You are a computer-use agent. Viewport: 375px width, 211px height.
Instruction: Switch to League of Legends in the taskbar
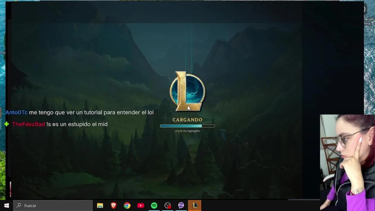pyautogui.click(x=195, y=206)
